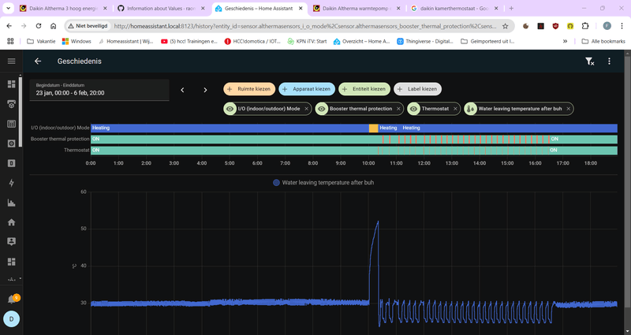Open the Alle bookmarks folder
Screen dimensions: 631x335
(603, 41)
